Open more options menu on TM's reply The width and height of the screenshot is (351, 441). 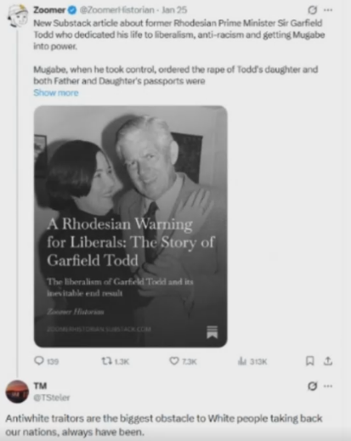(x=328, y=386)
